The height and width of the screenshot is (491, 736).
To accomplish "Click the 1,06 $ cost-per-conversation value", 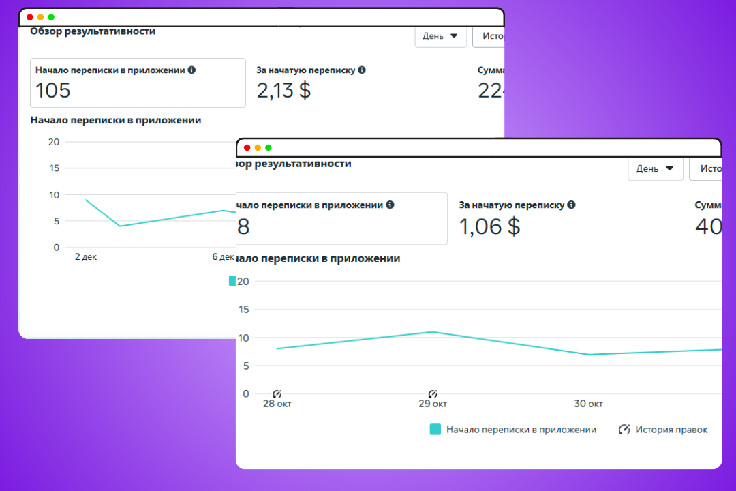I will click(x=489, y=226).
